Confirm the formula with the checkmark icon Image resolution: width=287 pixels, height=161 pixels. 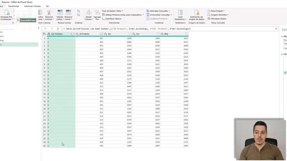coord(52,29)
